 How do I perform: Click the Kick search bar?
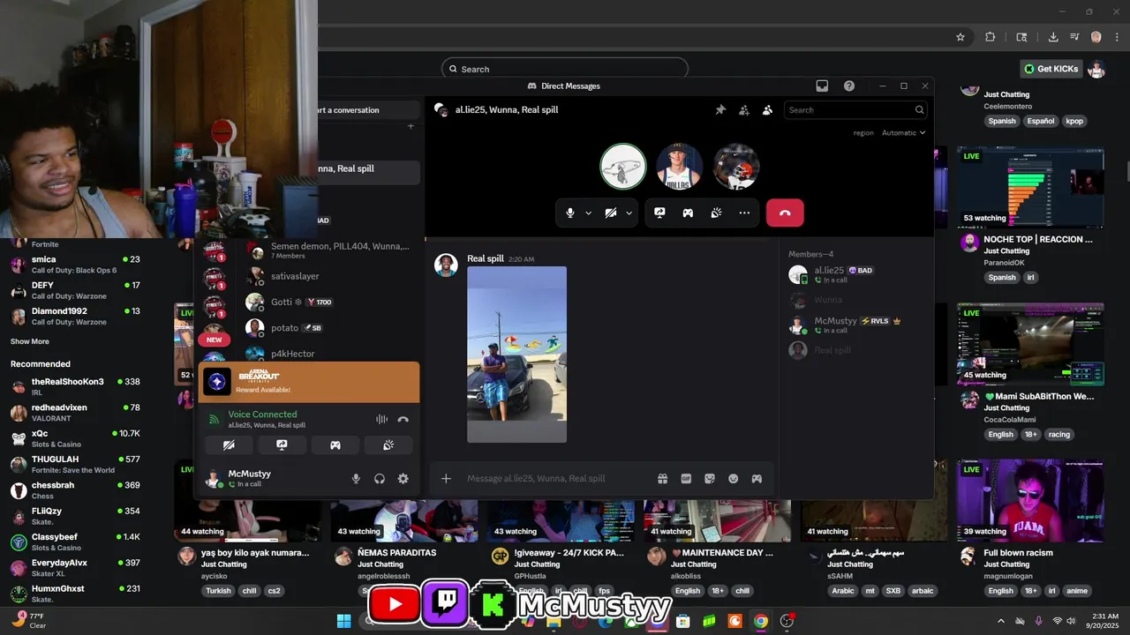565,69
